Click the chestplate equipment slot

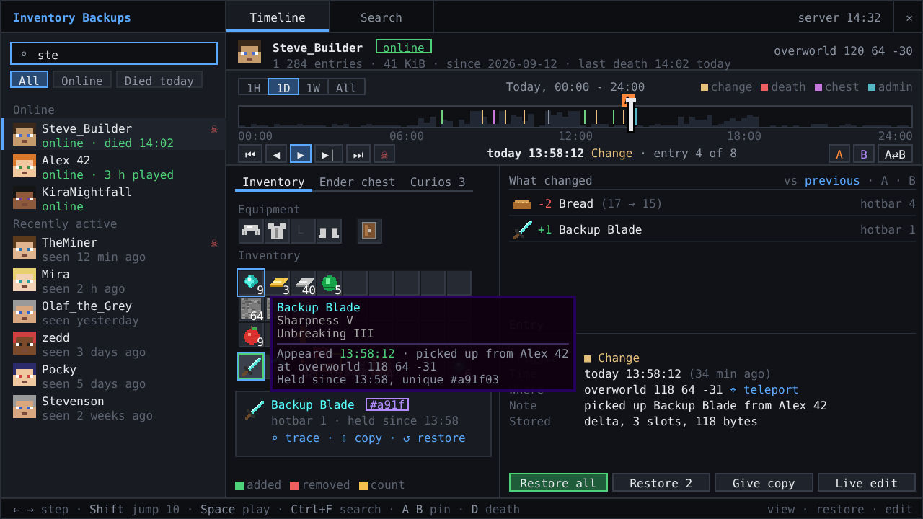[278, 231]
